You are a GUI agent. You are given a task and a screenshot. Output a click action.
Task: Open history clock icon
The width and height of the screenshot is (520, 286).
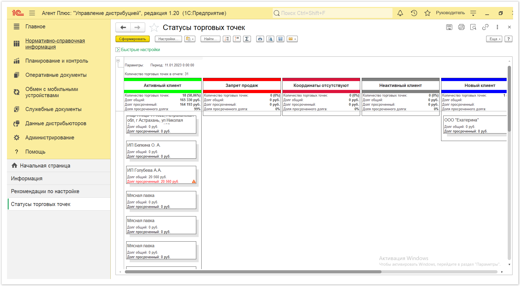click(414, 13)
